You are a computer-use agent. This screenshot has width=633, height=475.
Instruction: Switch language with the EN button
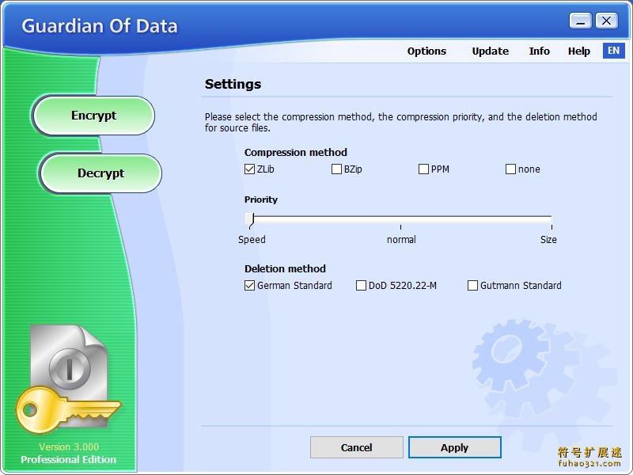(614, 51)
